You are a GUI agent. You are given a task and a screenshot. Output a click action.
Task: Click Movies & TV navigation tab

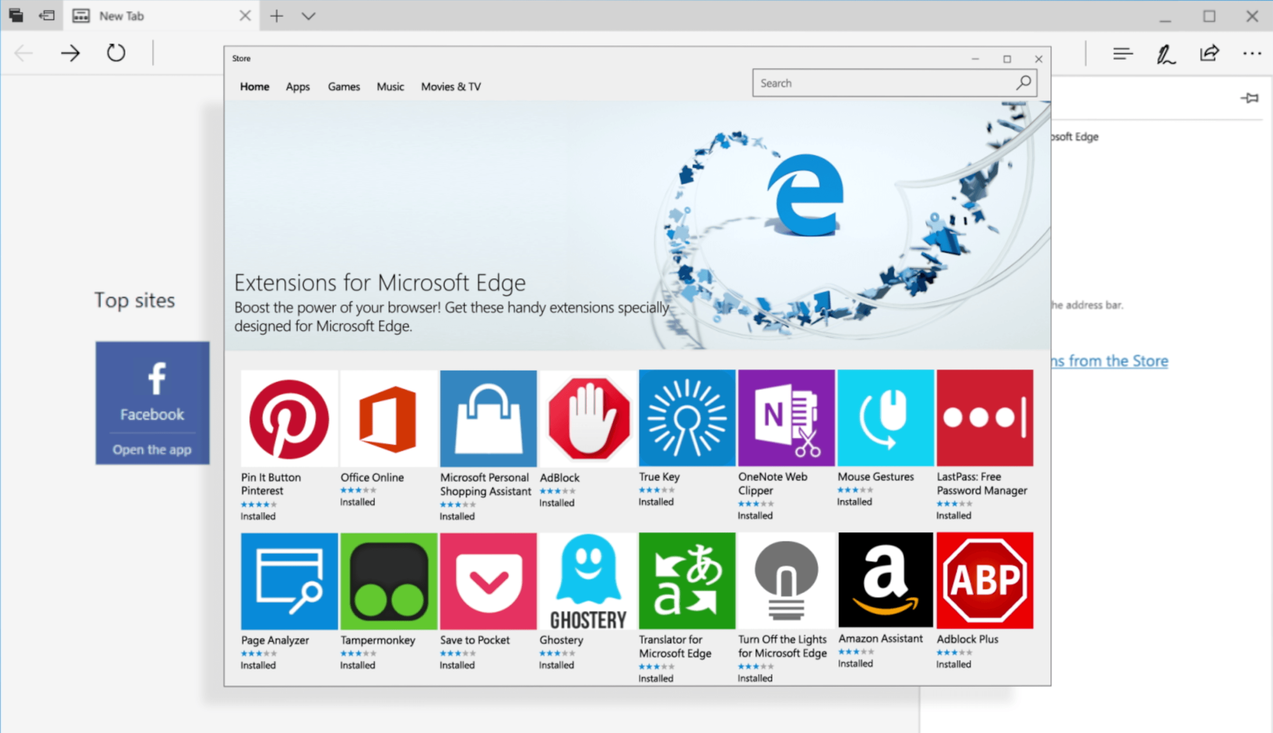(450, 87)
